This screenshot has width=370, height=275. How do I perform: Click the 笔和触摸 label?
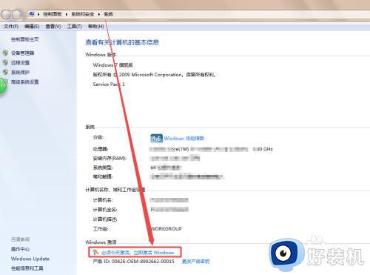coord(103,176)
